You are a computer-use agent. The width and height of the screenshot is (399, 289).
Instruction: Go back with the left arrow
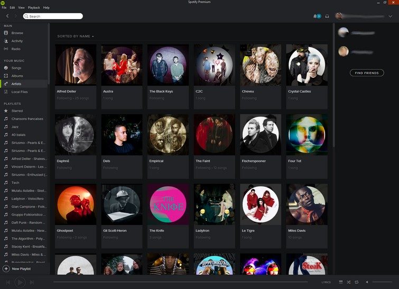click(x=7, y=16)
